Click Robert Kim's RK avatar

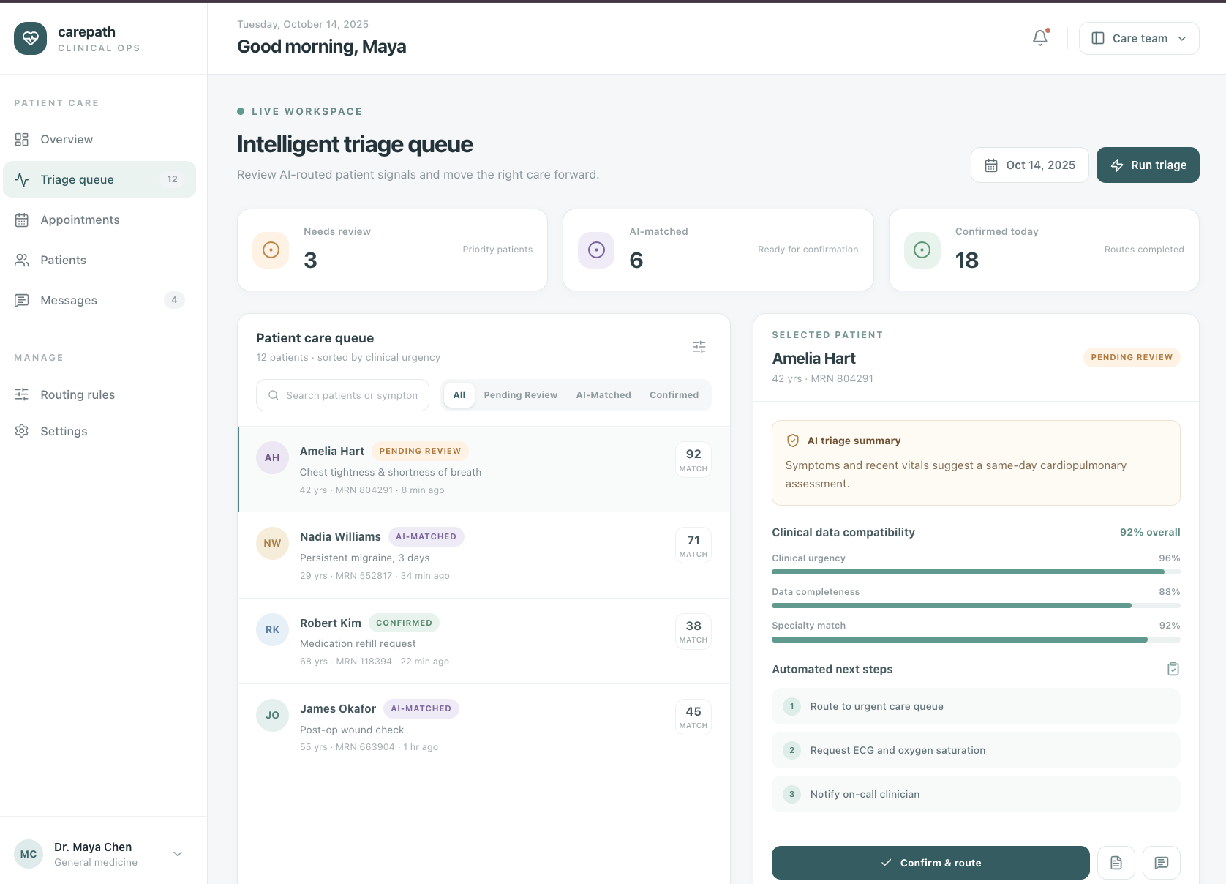tap(272, 629)
